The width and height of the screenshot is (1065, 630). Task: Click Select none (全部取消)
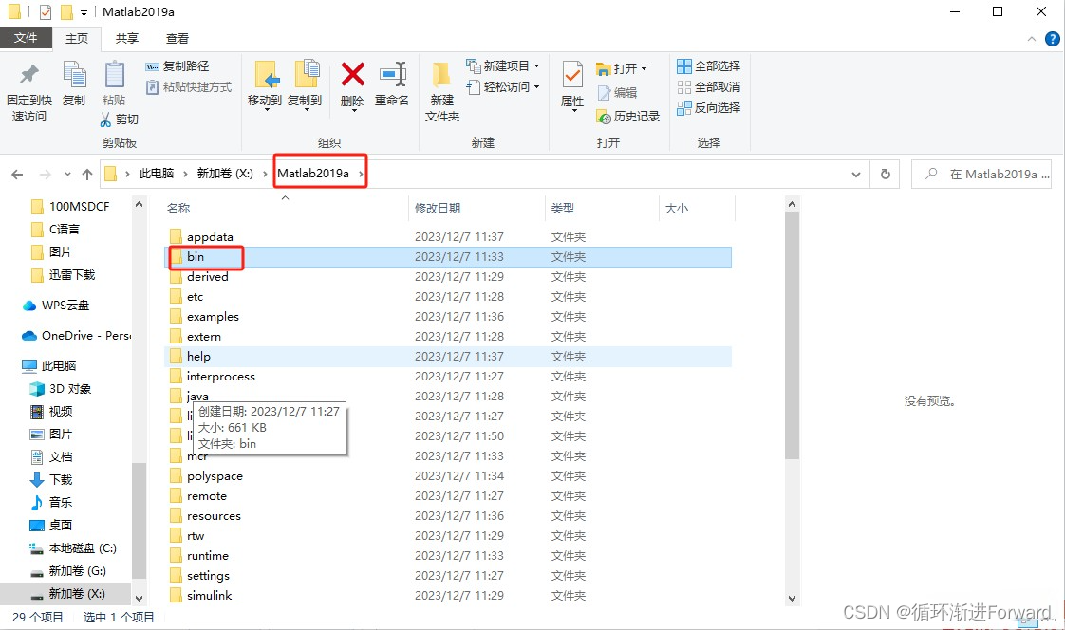pos(708,87)
